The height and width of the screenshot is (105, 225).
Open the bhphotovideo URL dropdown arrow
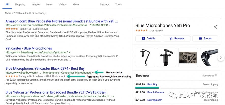coord(113,96)
